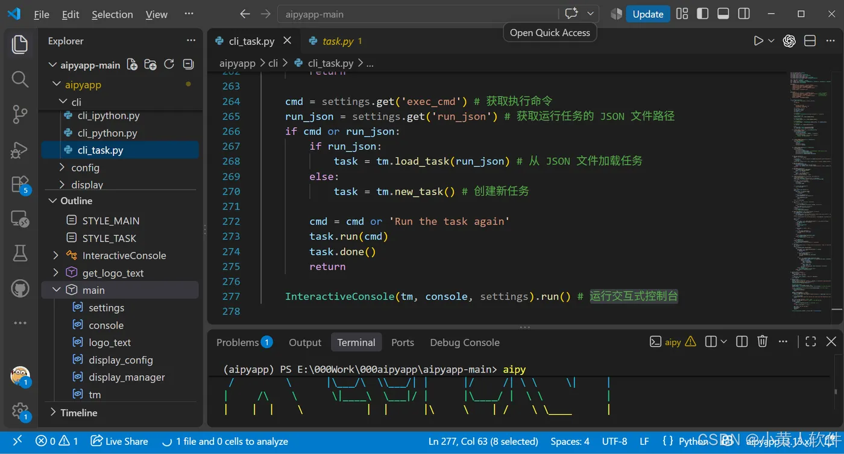Collapse the cli folder
This screenshot has height=454, width=844.
tap(62, 102)
